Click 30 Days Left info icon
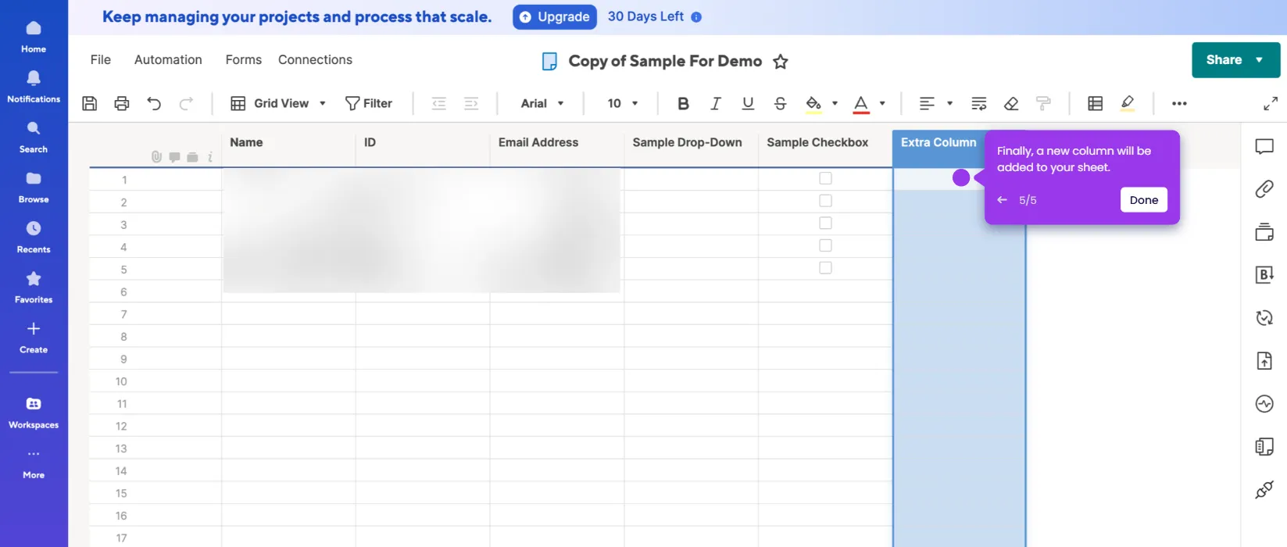This screenshot has width=1287, height=547. [696, 16]
